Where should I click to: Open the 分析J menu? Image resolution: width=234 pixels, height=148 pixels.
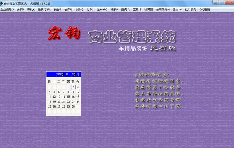tap(20, 9)
